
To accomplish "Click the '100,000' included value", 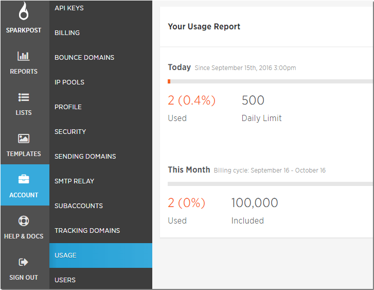I will click(255, 203).
